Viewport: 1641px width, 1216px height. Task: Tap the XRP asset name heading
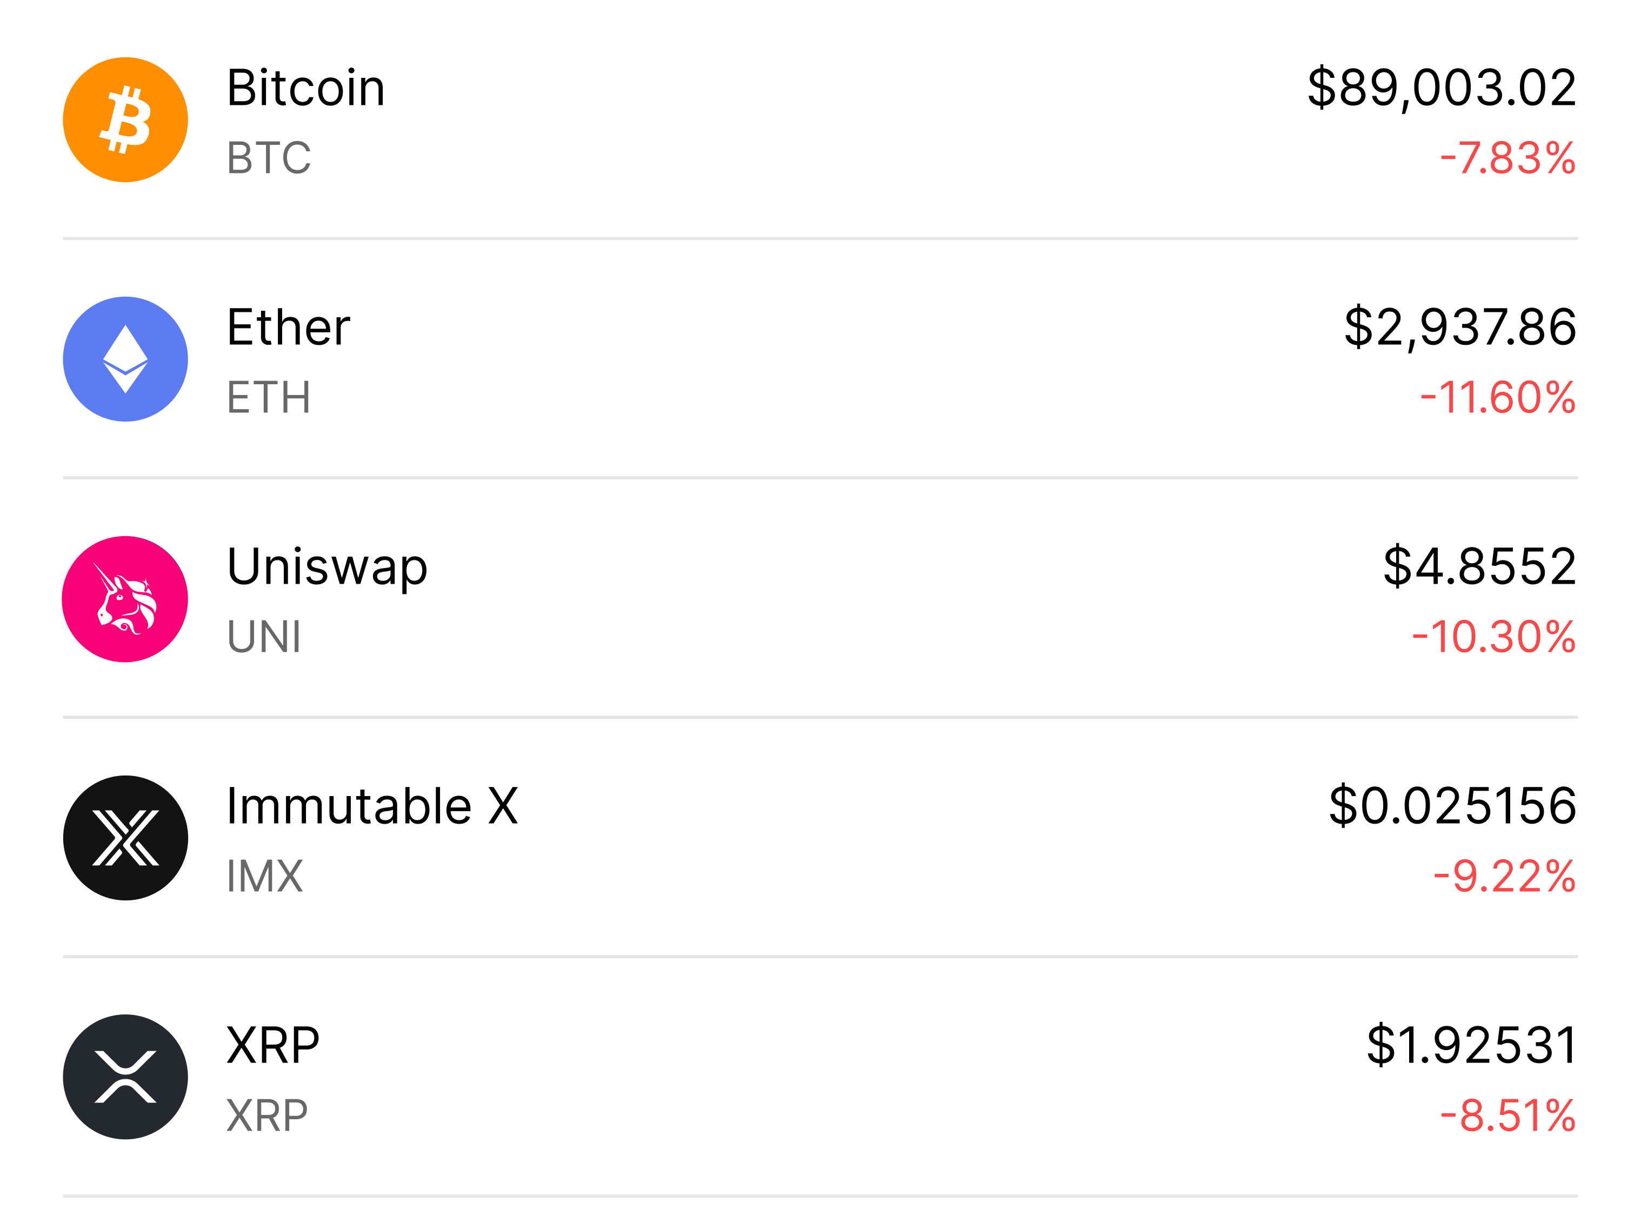tap(273, 1045)
